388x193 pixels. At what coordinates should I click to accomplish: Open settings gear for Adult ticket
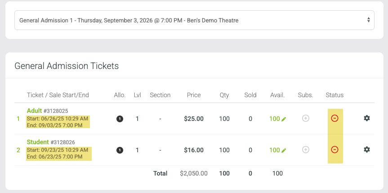[x=367, y=118]
